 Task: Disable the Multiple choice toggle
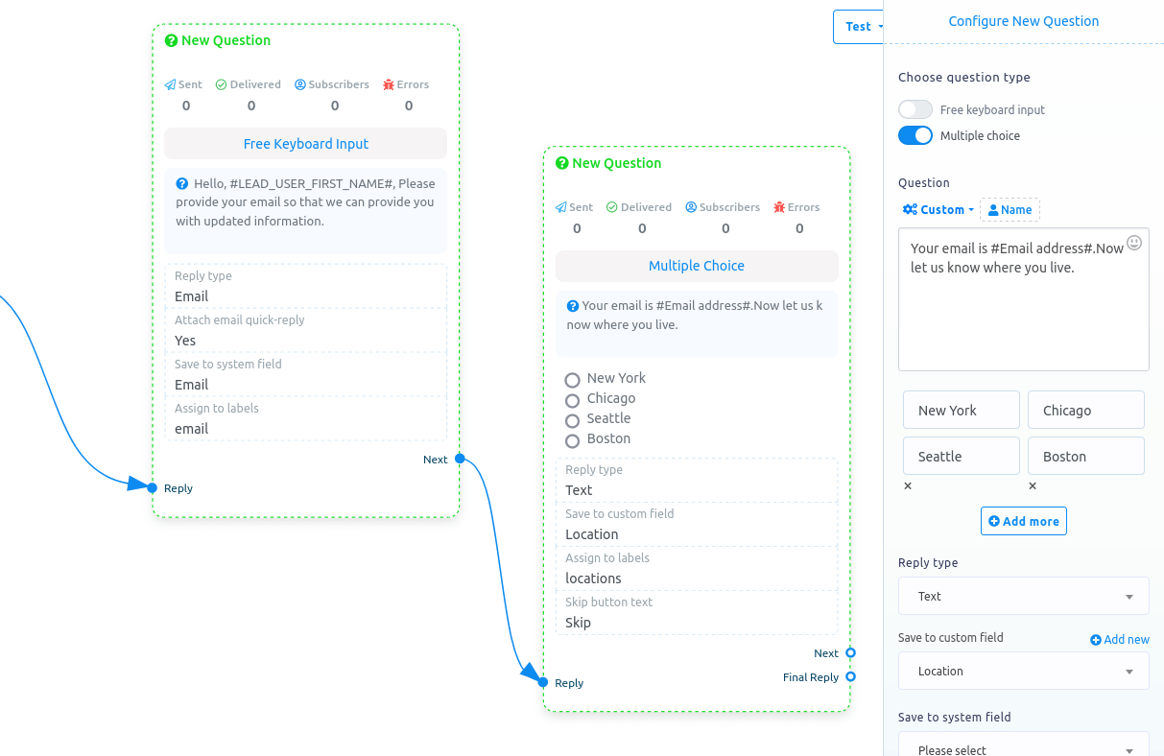[915, 135]
